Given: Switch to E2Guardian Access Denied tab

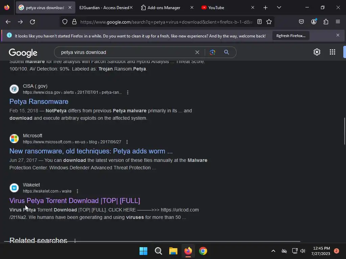Looking at the screenshot, I should coord(104,8).
